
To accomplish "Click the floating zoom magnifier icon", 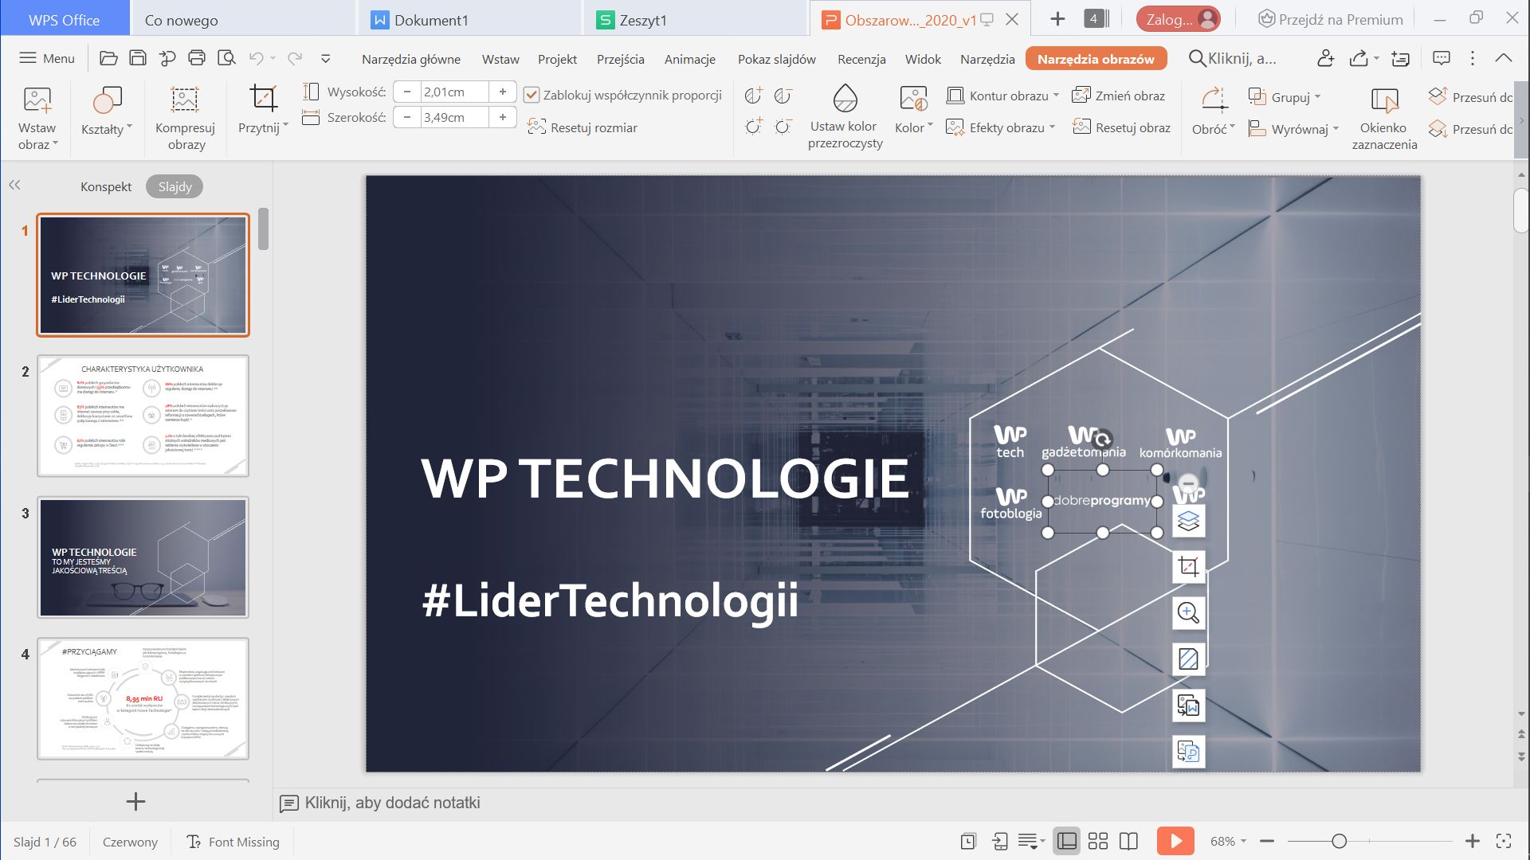I will pyautogui.click(x=1188, y=613).
